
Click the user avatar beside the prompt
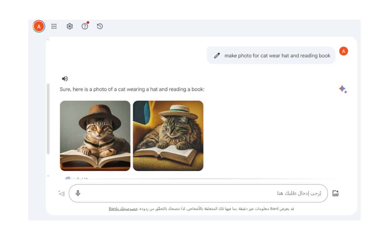pyautogui.click(x=343, y=51)
